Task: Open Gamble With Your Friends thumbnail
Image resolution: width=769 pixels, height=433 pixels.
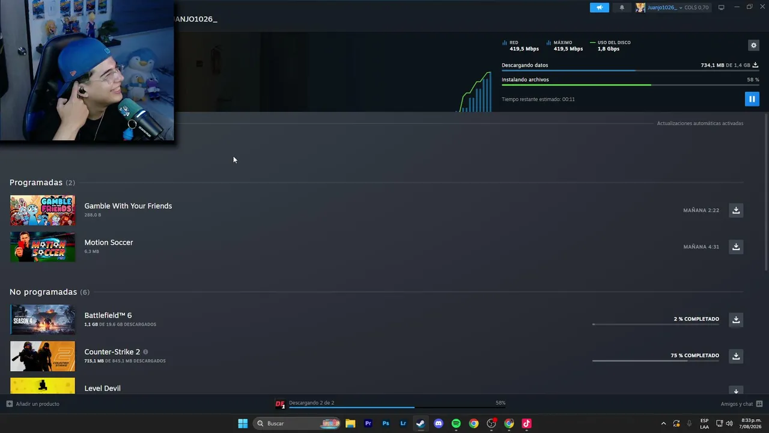Action: point(43,210)
